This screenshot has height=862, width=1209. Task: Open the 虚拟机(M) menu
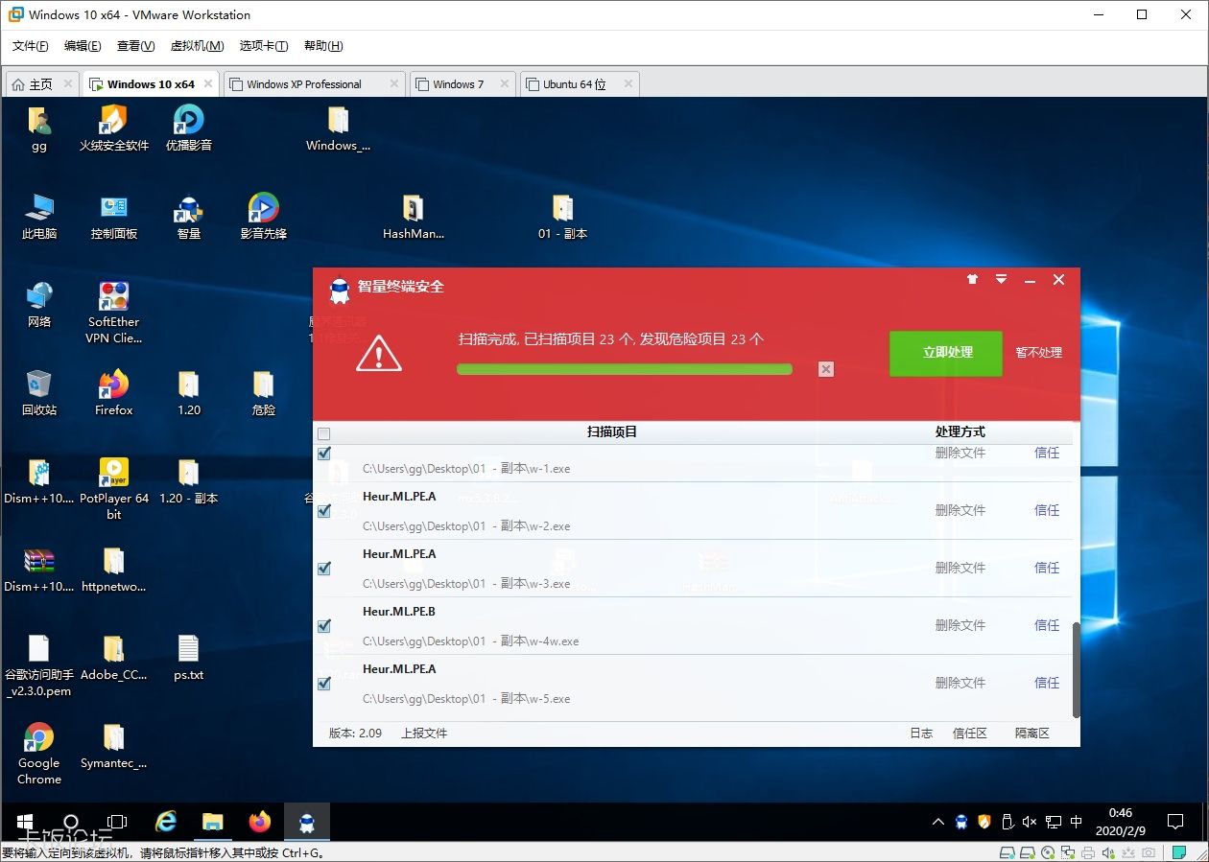197,46
